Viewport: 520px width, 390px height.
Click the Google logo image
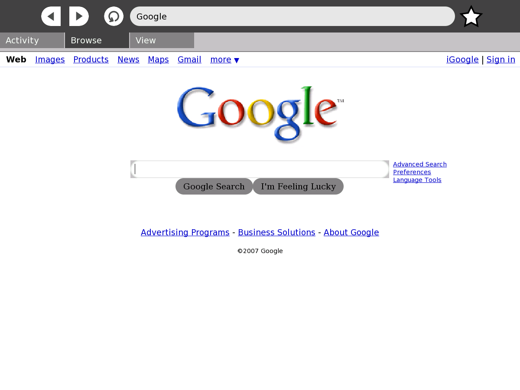260,114
